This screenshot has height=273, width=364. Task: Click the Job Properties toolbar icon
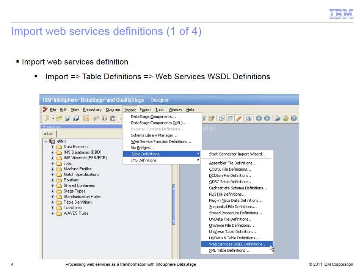pos(86,118)
